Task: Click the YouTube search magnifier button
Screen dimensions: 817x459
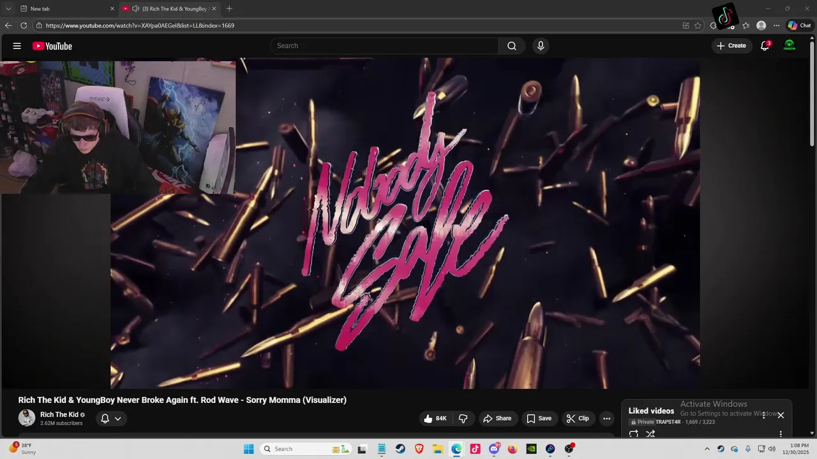Action: 512,46
